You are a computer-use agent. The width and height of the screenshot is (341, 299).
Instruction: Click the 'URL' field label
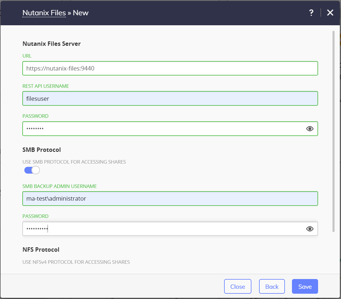tap(27, 56)
